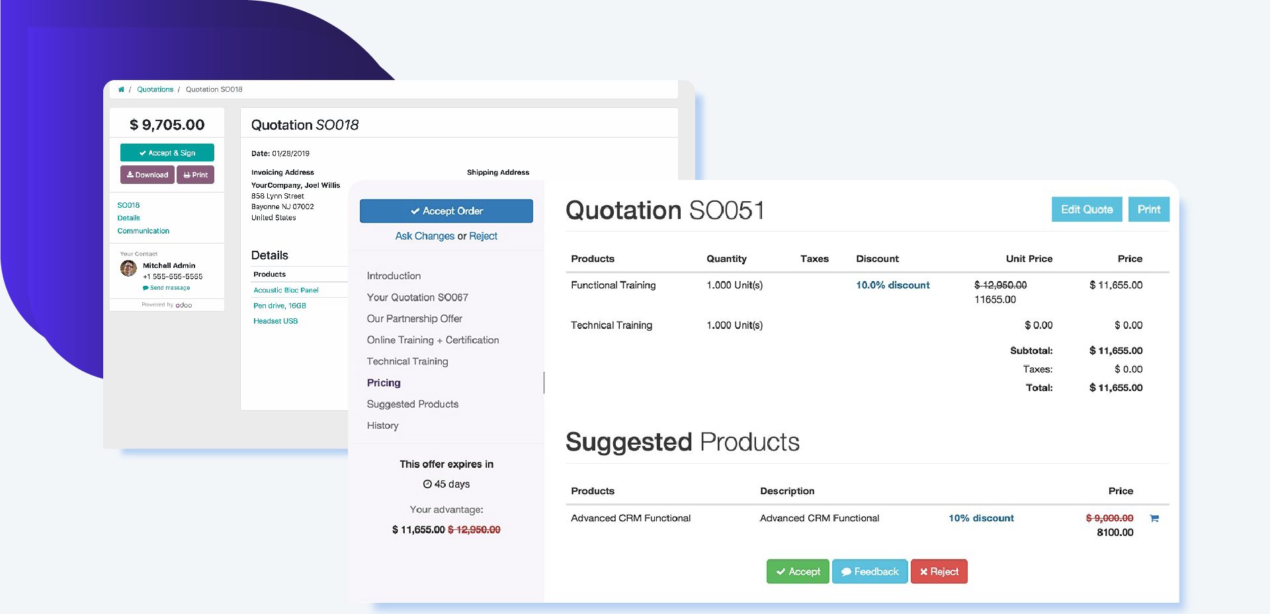Open the Quotations breadcrumb link
This screenshot has height=614, width=1270.
coord(155,89)
